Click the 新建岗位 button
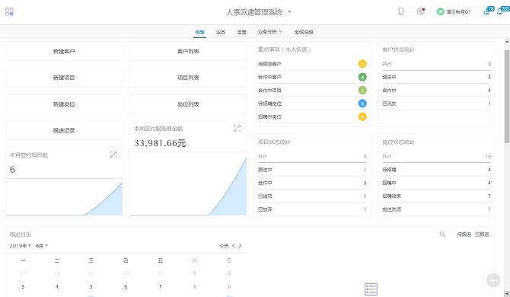510x297 pixels. [x=64, y=104]
